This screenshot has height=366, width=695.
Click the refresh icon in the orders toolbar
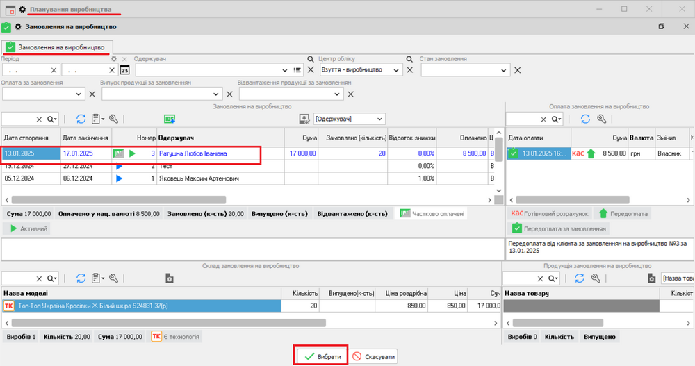point(81,119)
